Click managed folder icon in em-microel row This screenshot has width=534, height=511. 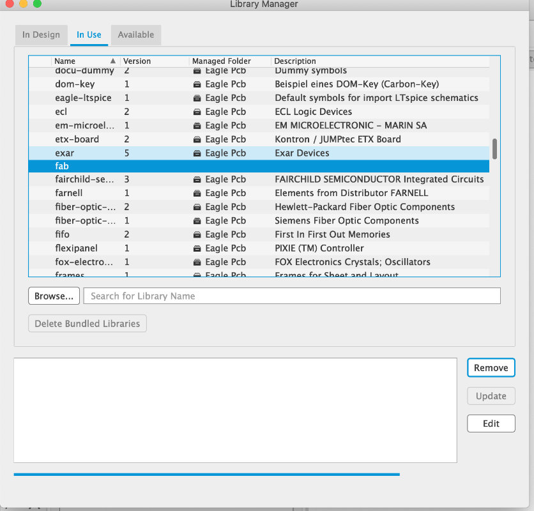pos(197,126)
